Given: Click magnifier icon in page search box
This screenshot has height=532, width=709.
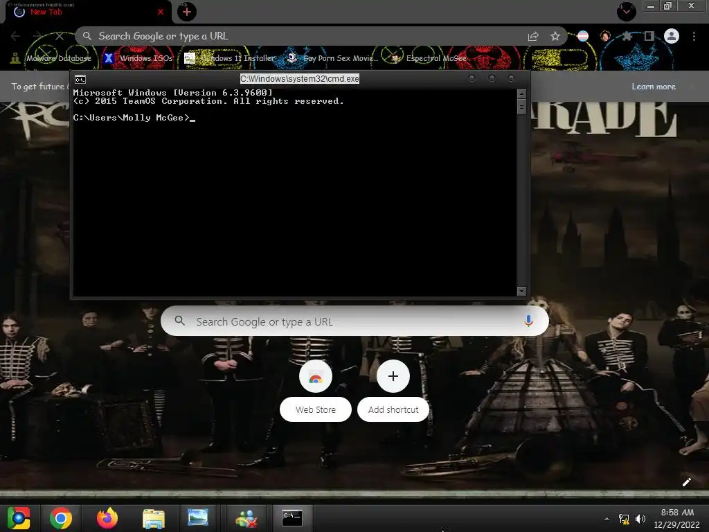Looking at the screenshot, I should tap(179, 321).
